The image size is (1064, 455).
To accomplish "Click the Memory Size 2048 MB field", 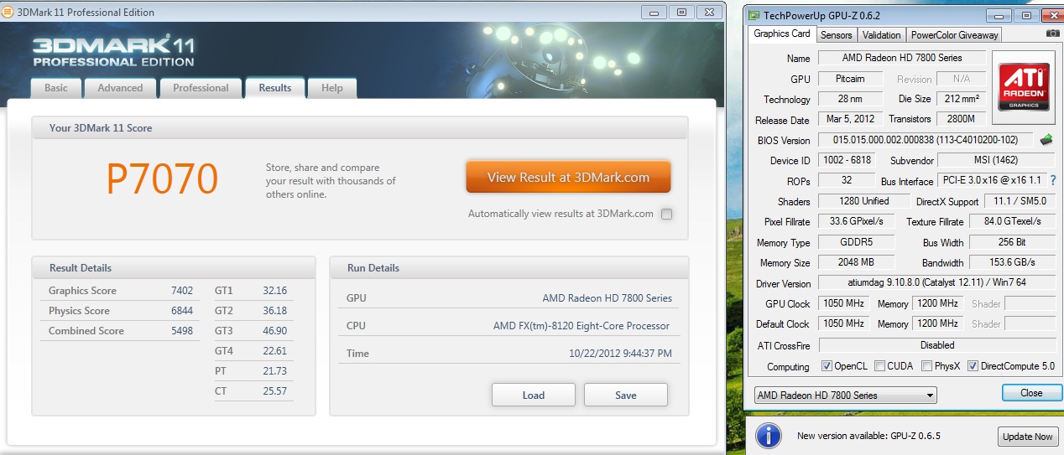I will (x=856, y=262).
